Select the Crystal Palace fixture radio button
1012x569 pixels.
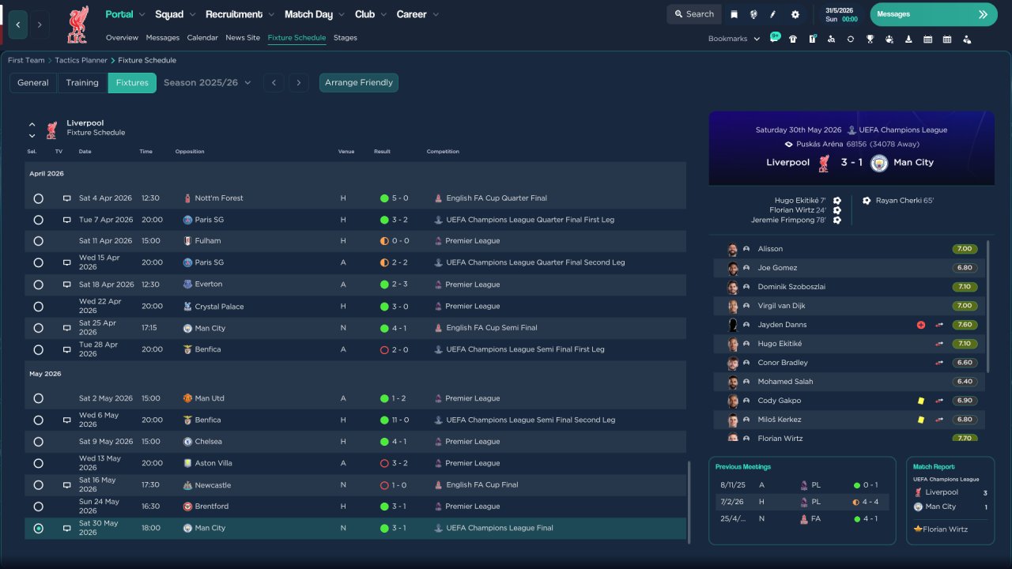click(38, 306)
